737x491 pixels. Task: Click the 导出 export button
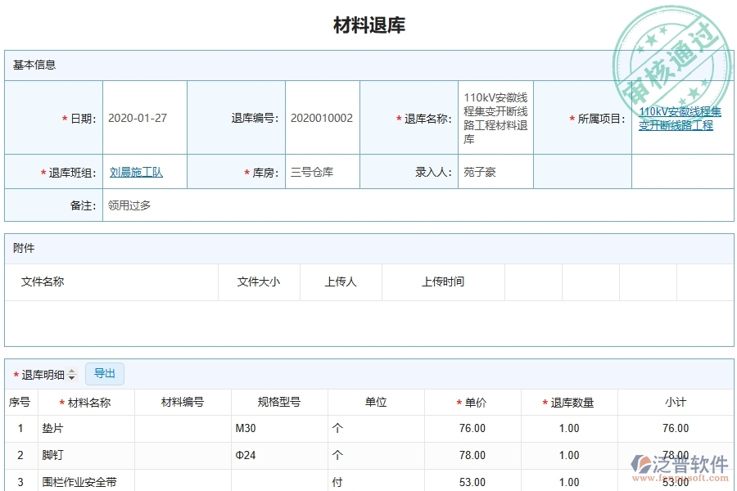[x=104, y=374]
